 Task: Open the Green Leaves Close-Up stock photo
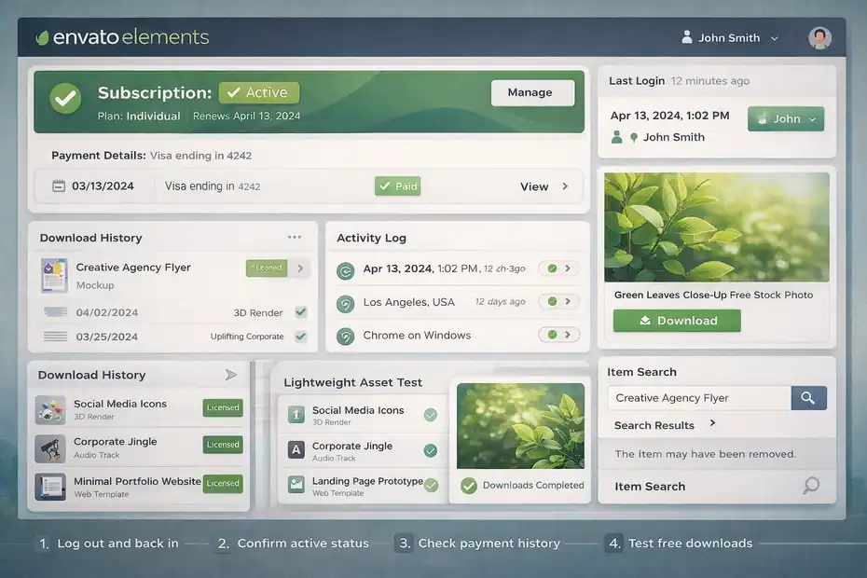pos(717,227)
